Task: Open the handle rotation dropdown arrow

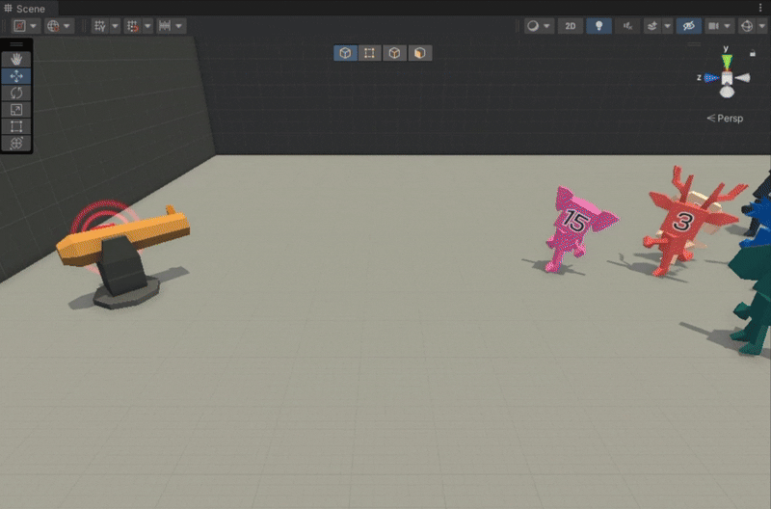Action: [66, 26]
